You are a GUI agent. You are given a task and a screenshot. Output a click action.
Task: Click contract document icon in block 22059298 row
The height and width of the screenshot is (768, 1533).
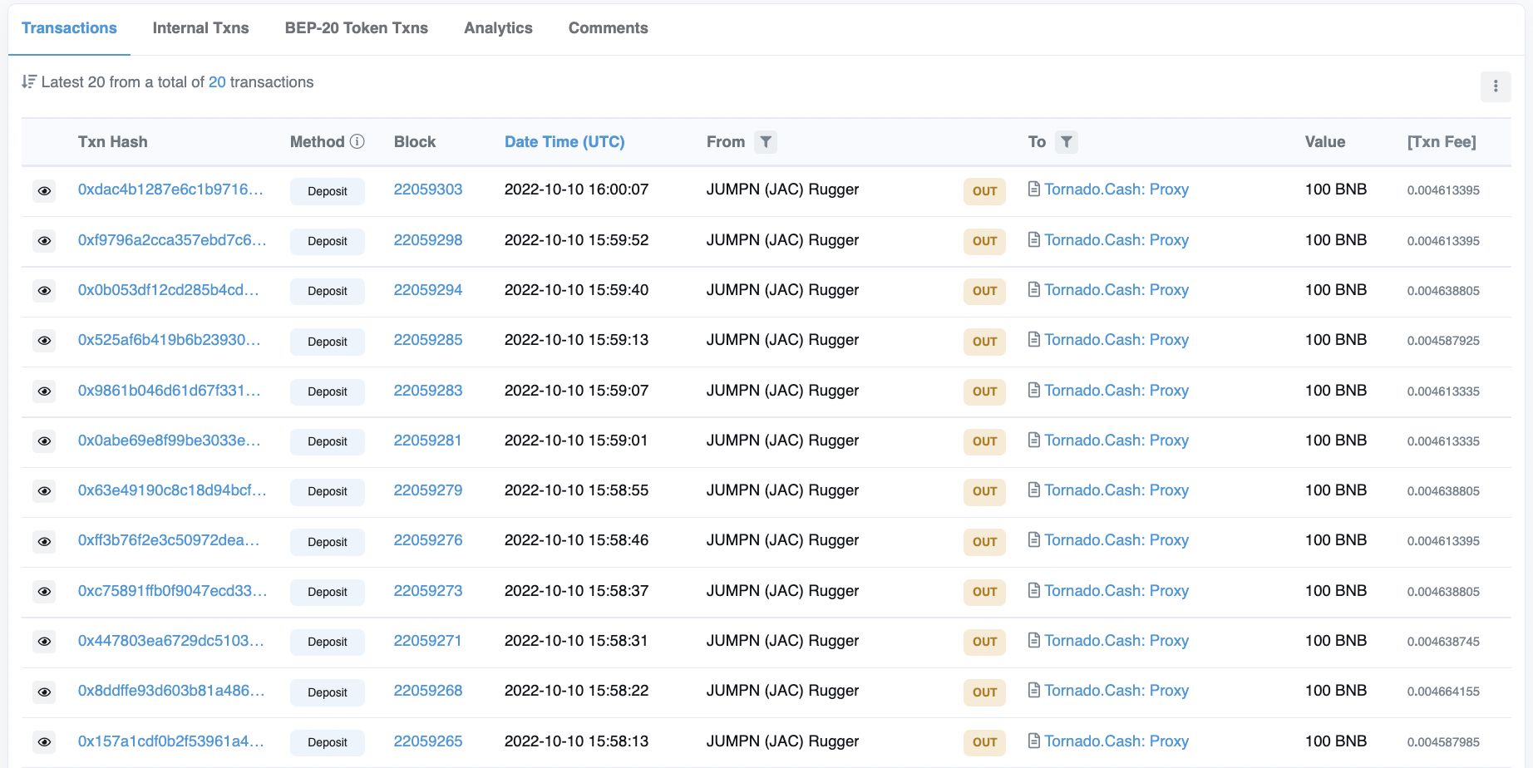1034,239
